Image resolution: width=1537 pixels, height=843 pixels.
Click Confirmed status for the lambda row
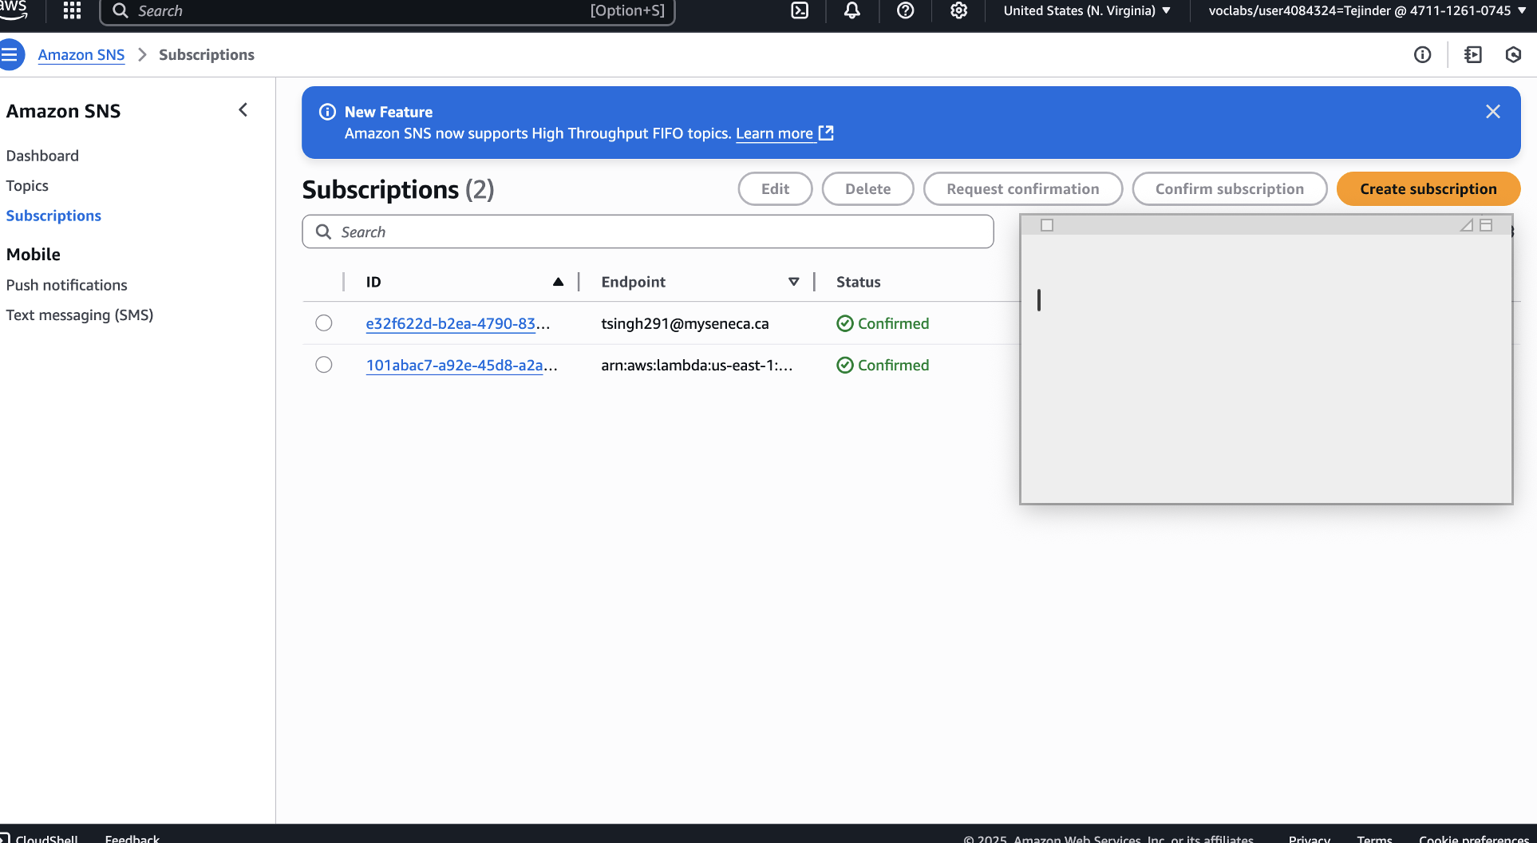coord(883,365)
